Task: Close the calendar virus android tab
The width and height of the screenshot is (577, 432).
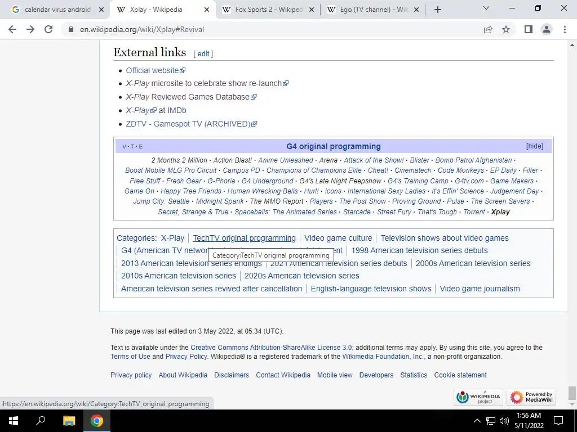Action: click(101, 10)
